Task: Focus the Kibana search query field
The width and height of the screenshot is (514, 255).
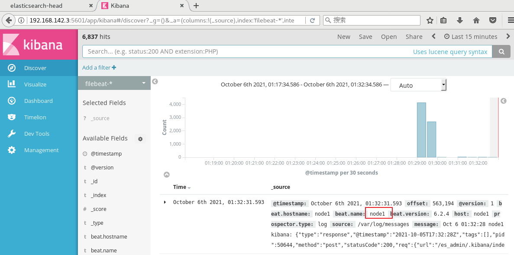Action: [287, 51]
